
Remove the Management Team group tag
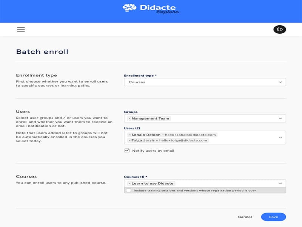[x=129, y=118]
